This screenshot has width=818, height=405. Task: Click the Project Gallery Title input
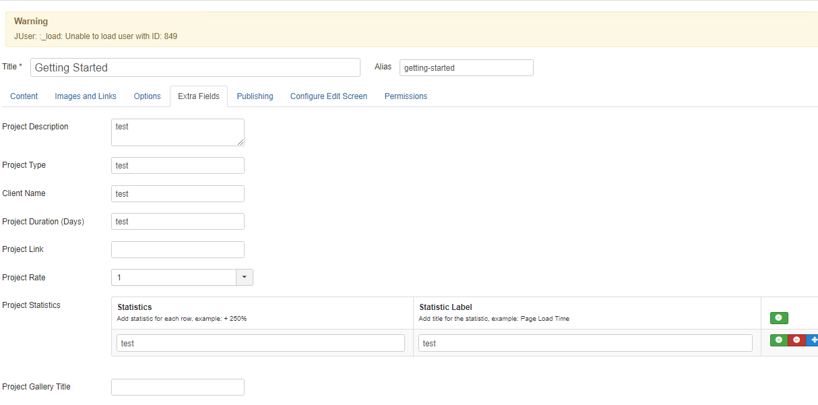click(x=178, y=387)
